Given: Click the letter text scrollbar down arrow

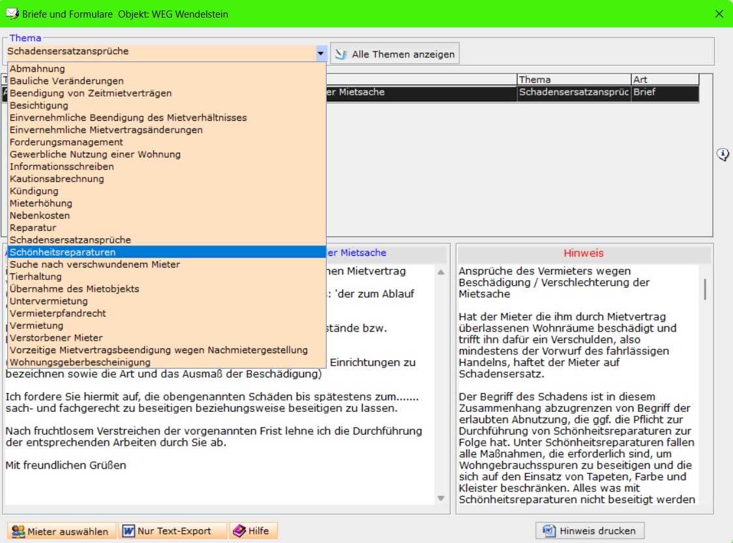Looking at the screenshot, I should 441,498.
